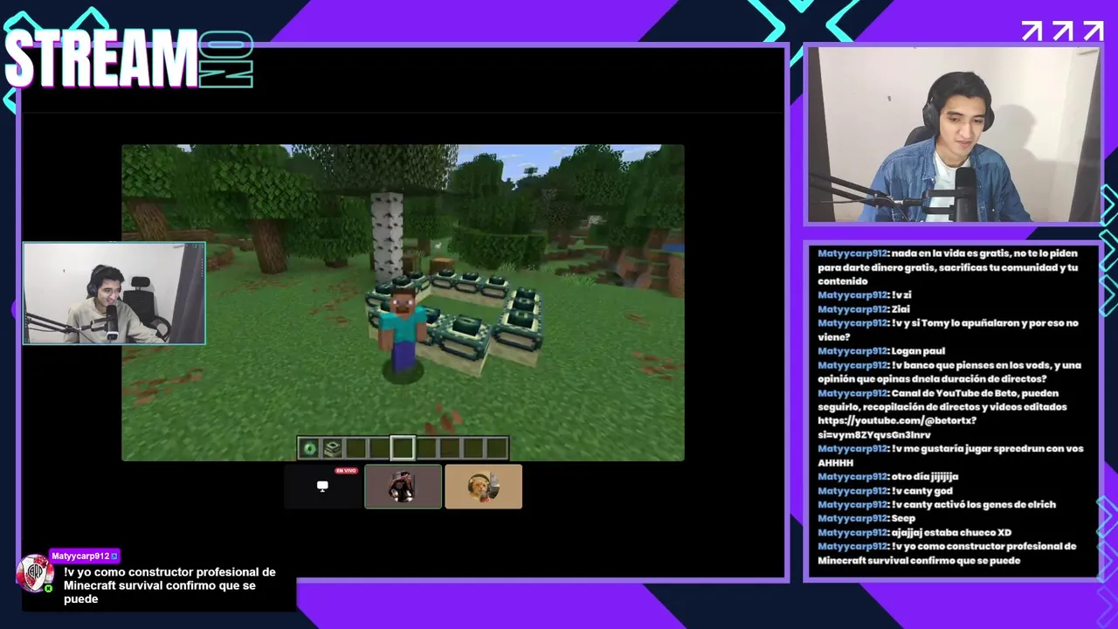Select the Eye of Ender hotbar slot

tap(309, 449)
